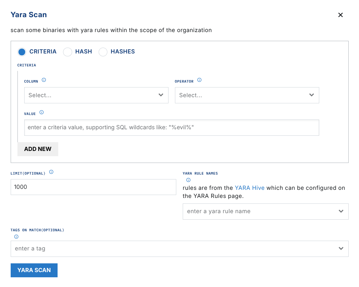Click the info icon next to OPERATOR
The width and height of the screenshot is (359, 287).
click(199, 80)
